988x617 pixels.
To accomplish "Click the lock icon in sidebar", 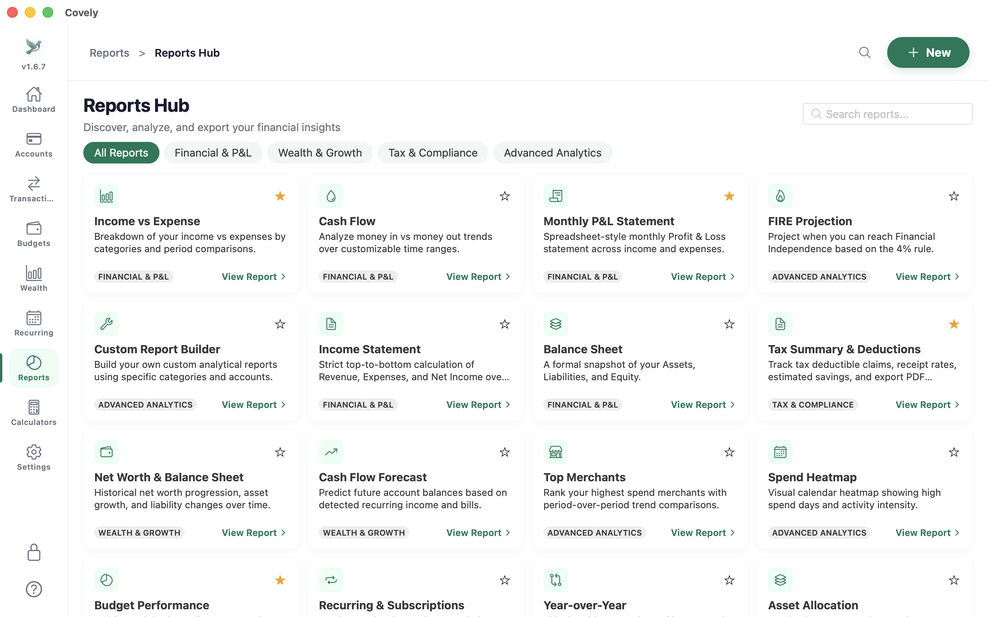I will point(34,553).
